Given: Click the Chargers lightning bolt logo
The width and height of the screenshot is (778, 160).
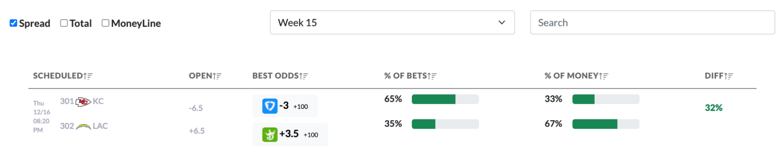Looking at the screenshot, I should coord(83,127).
